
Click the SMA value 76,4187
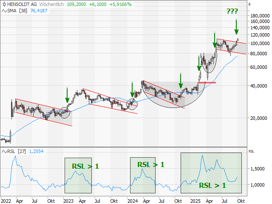[x=39, y=11]
